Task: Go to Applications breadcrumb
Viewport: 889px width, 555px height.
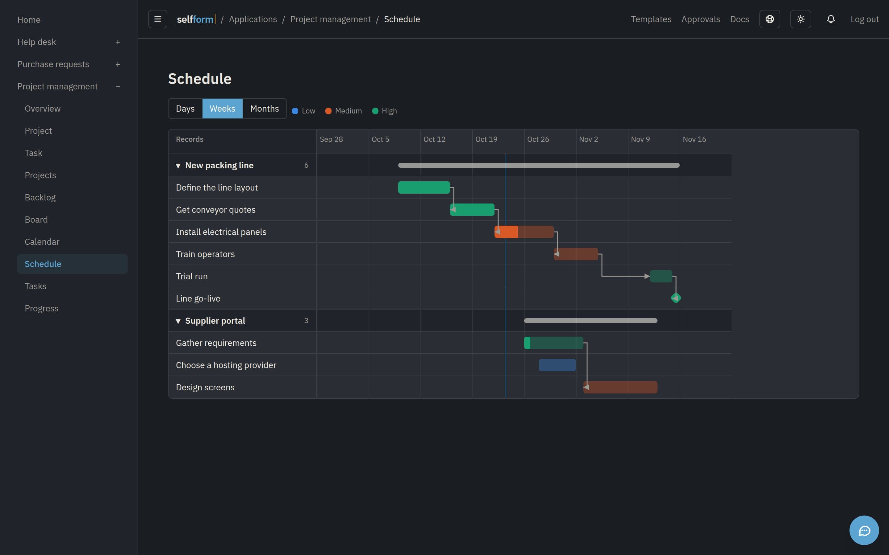Action: (x=253, y=19)
